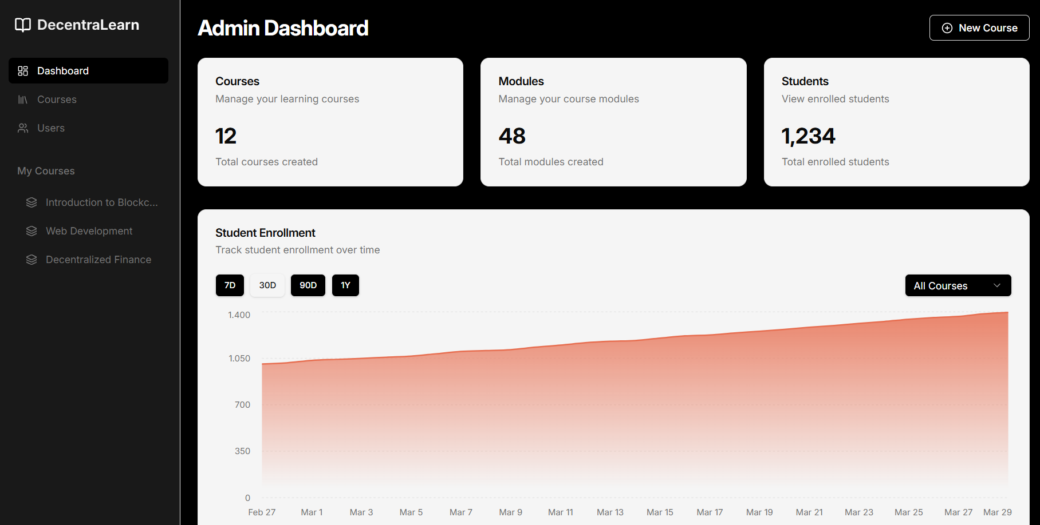Click layers icon beside Web Development
1040x525 pixels.
pos(31,231)
